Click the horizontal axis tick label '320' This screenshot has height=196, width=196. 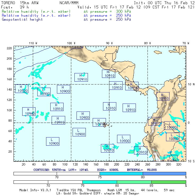coord(179,164)
